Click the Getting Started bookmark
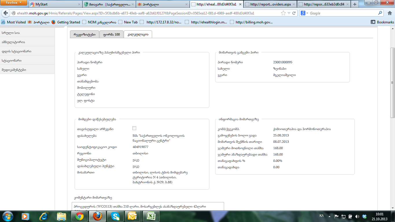 coord(68,22)
